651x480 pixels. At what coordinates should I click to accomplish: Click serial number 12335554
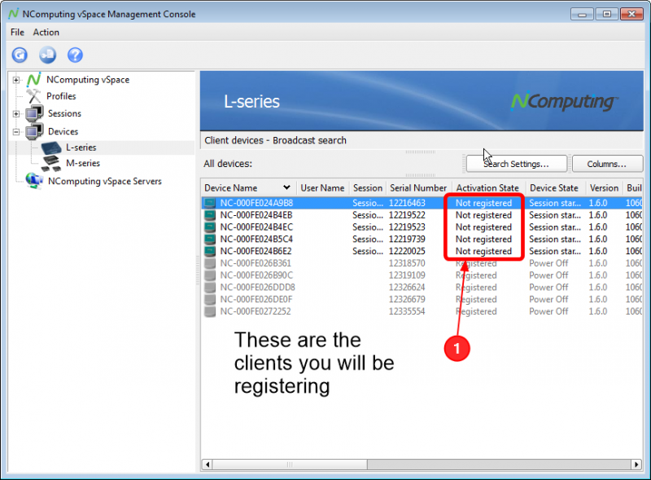pyautogui.click(x=407, y=311)
